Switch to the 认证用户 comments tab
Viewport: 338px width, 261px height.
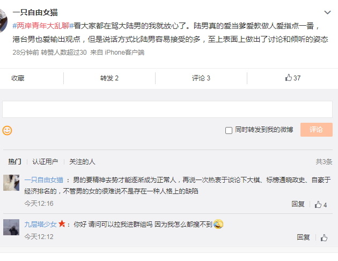(45, 161)
